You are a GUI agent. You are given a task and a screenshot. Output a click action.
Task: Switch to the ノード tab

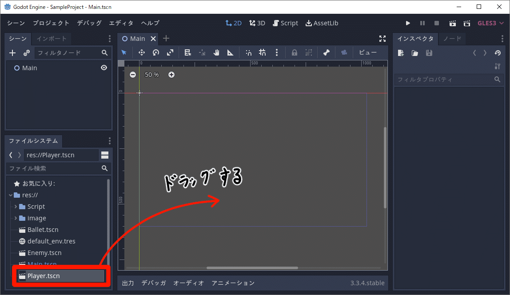click(x=452, y=39)
